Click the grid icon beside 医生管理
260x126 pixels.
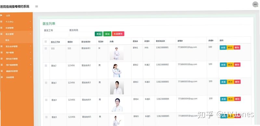pyautogui.click(x=1, y=34)
